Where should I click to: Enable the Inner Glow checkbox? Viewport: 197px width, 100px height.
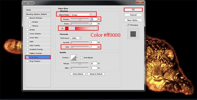click(27, 38)
